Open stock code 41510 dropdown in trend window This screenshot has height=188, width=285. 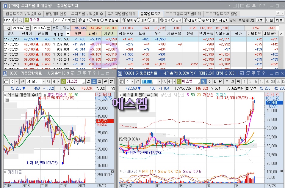pyautogui.click(x=15, y=20)
